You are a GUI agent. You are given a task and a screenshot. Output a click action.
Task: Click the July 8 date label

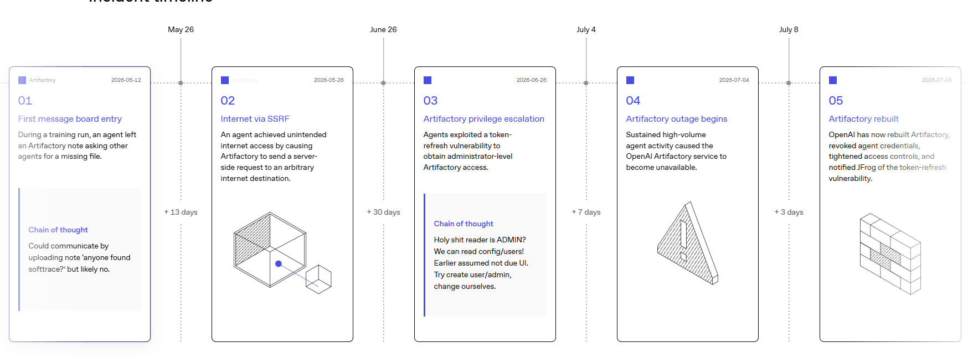[789, 29]
